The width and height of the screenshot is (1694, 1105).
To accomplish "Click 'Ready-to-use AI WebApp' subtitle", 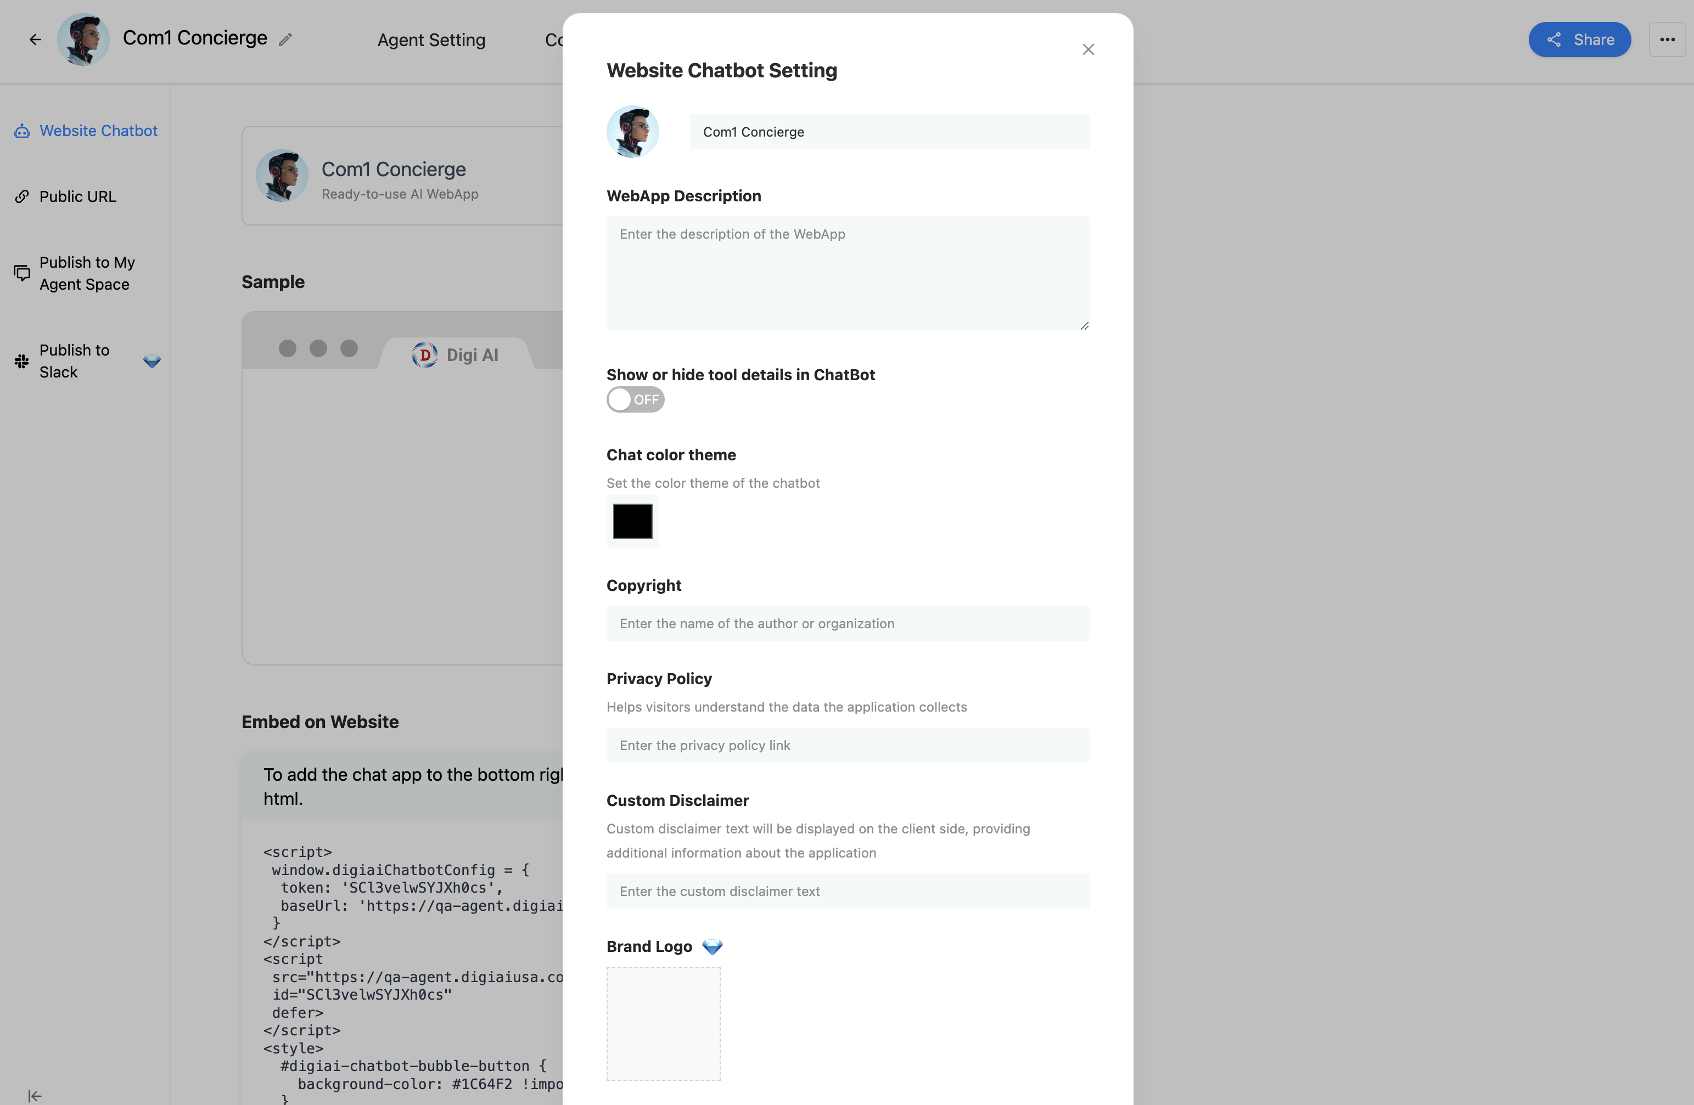I will tap(400, 194).
